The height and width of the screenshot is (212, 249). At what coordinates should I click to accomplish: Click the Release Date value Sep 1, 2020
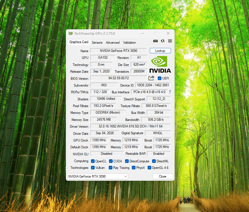(x=101, y=71)
